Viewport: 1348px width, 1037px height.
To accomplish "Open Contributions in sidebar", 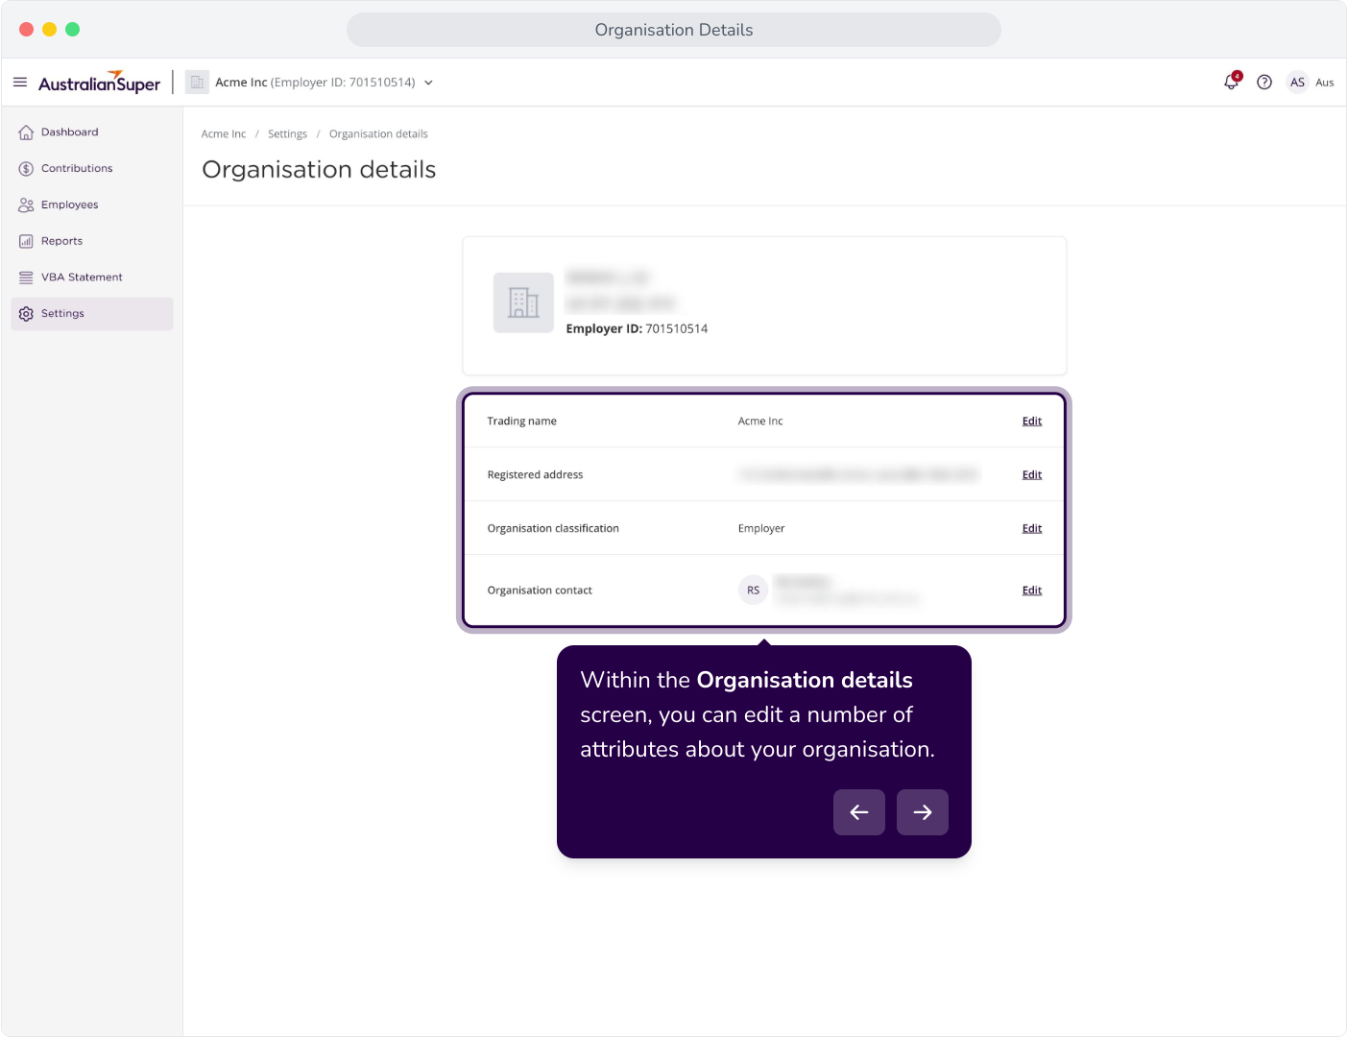I will [92, 169].
